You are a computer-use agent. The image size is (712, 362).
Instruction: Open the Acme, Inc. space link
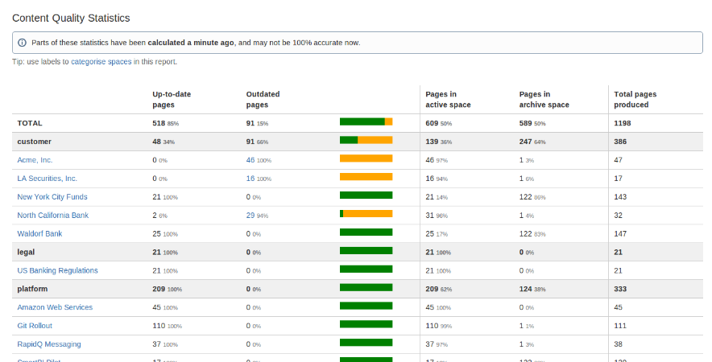(35, 160)
